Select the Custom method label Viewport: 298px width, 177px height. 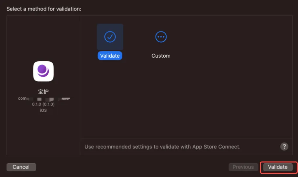click(x=161, y=56)
